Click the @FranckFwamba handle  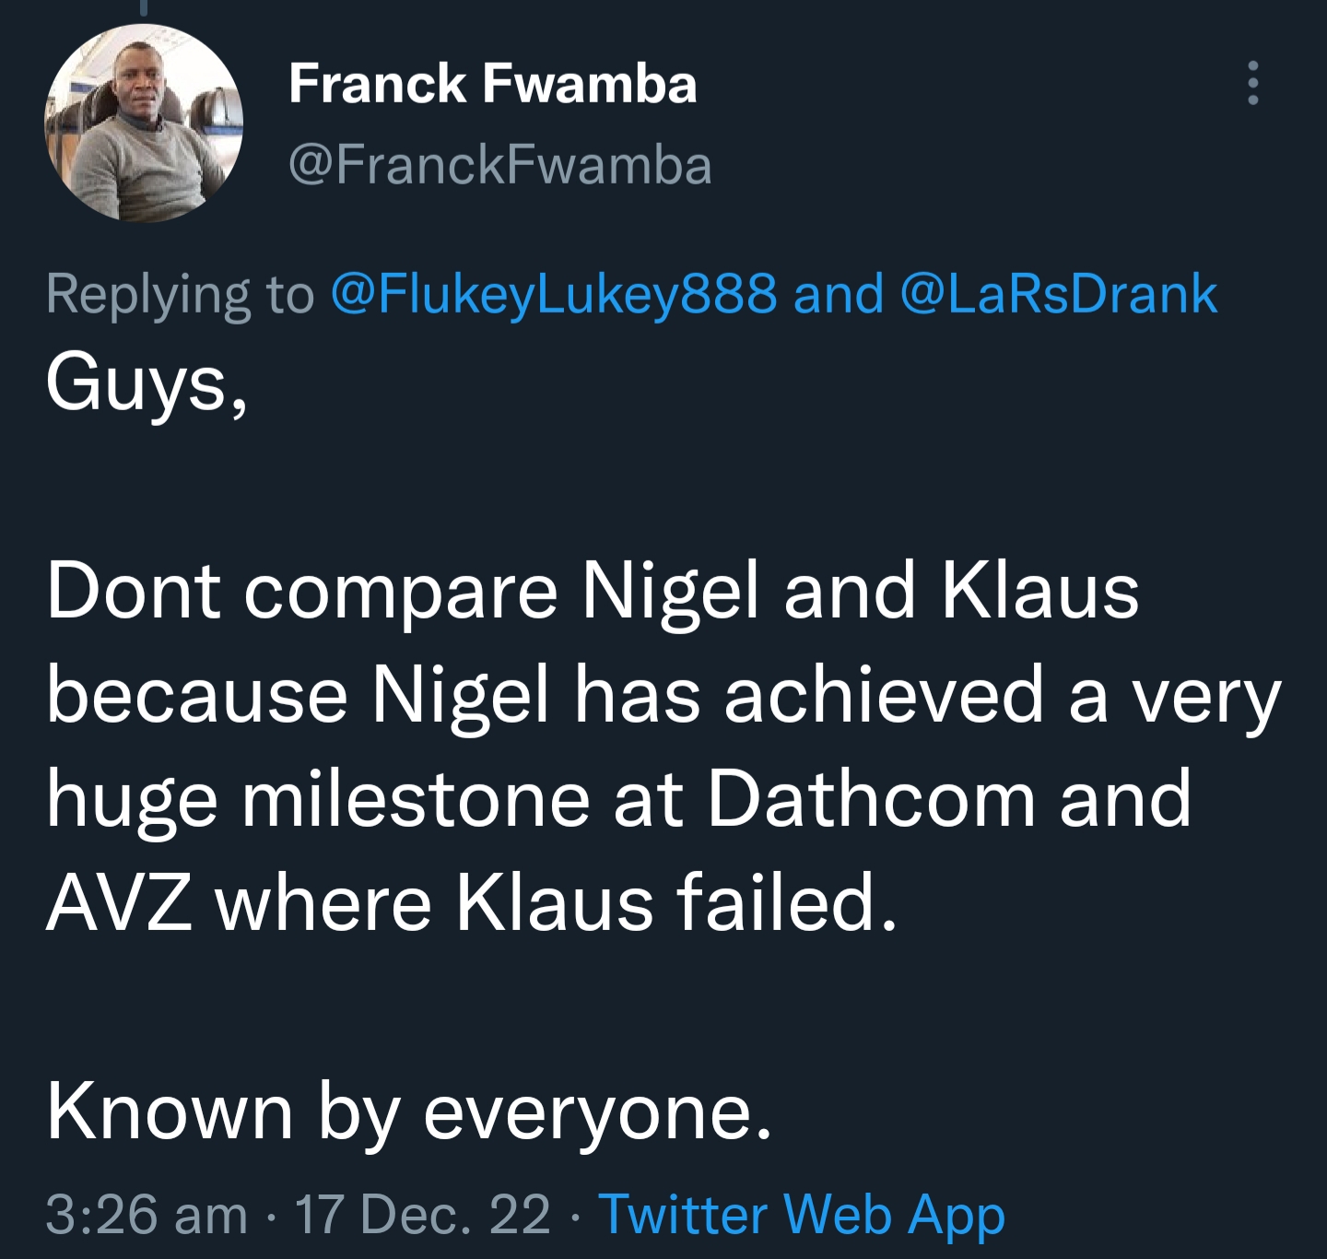click(x=499, y=166)
